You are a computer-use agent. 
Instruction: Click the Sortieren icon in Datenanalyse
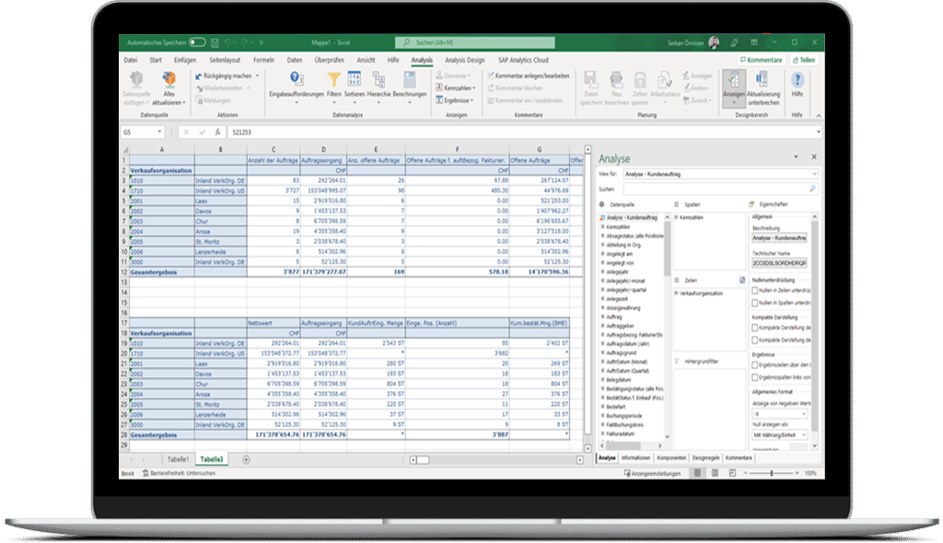[x=355, y=79]
